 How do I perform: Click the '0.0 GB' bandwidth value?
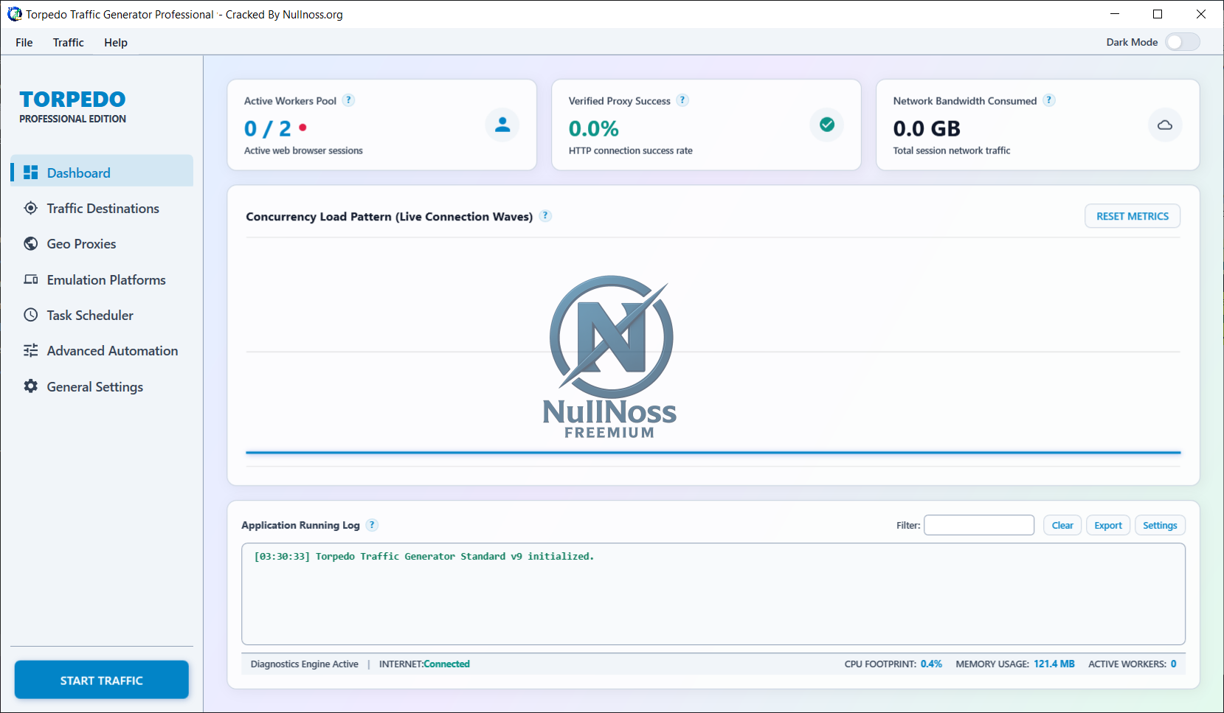coord(927,129)
